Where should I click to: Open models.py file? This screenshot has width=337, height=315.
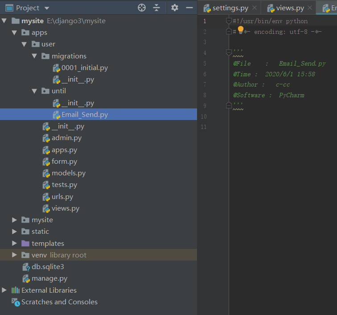pyautogui.click(x=69, y=173)
